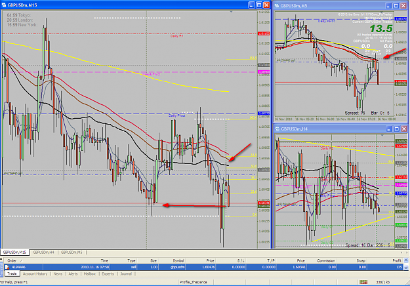Click the order type cell 'sell'
Screen dimensions: 410x286
tap(133, 267)
